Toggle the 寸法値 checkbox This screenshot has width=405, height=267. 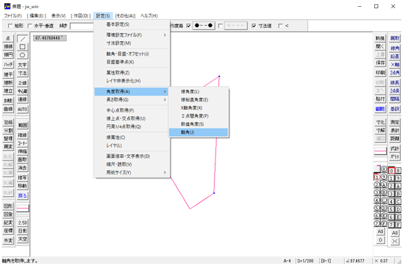click(254, 26)
